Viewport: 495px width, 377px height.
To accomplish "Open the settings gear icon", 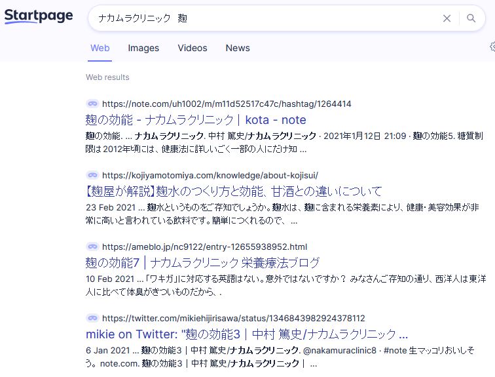I will [492, 47].
